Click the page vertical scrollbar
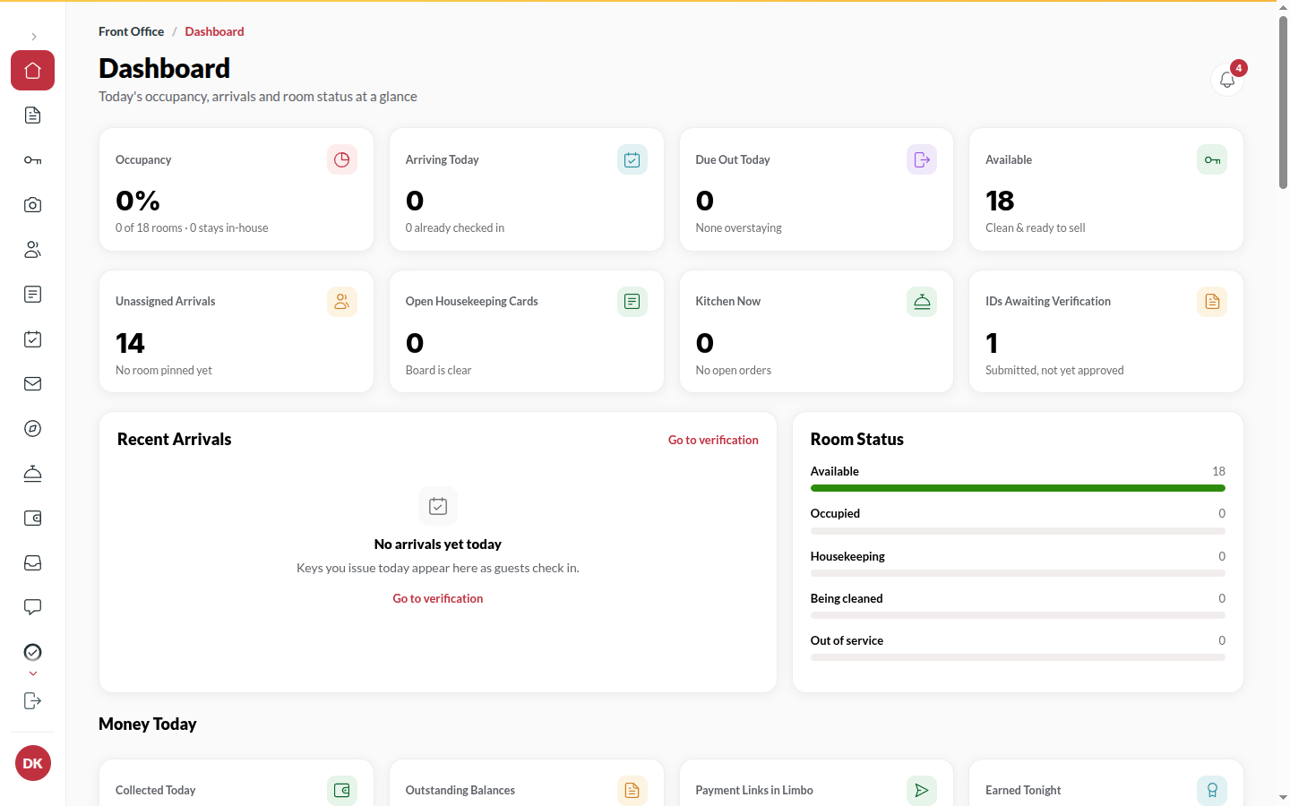Screen dimensions: 1290x806 (x=1283, y=102)
